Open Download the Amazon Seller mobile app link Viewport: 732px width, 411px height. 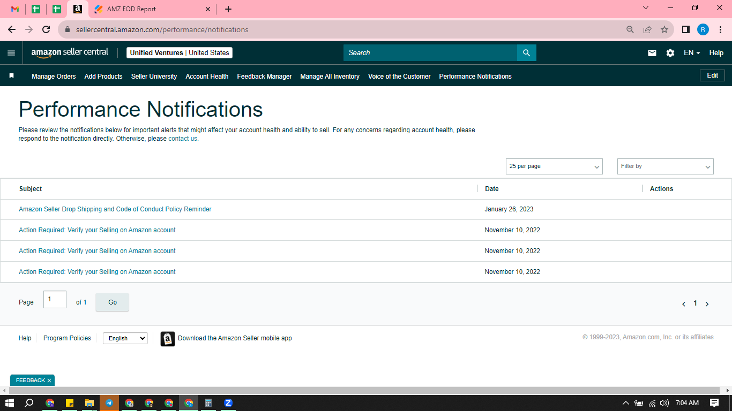(235, 338)
